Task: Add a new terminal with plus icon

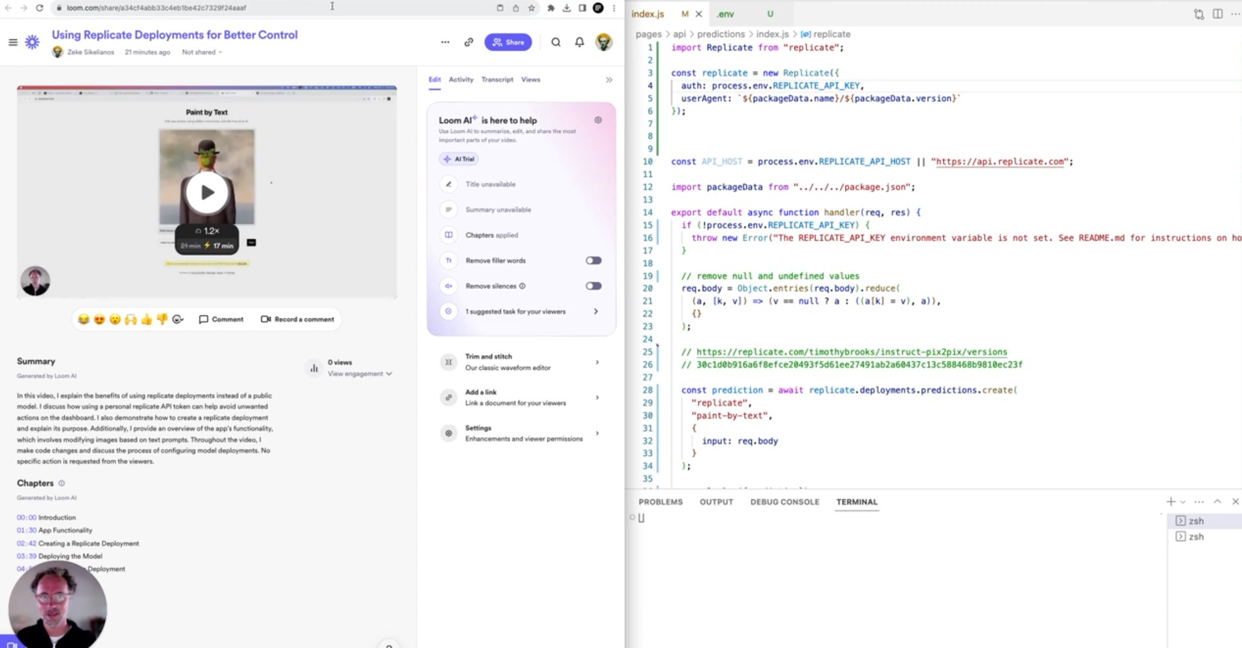Action: (1170, 502)
